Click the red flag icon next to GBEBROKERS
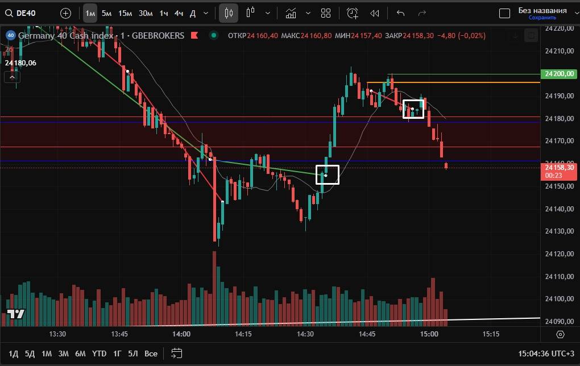Screen dimensions: 580x366 coord(194,35)
